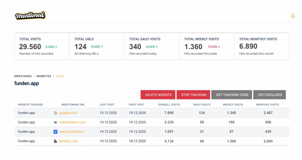Click the Total Visits 29.560 value
This screenshot has width=302, height=160.
30,47
